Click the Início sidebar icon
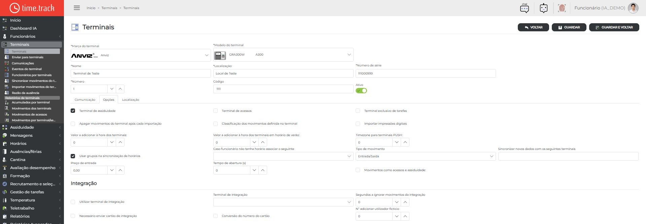This screenshot has width=646, height=224. click(x=5, y=20)
